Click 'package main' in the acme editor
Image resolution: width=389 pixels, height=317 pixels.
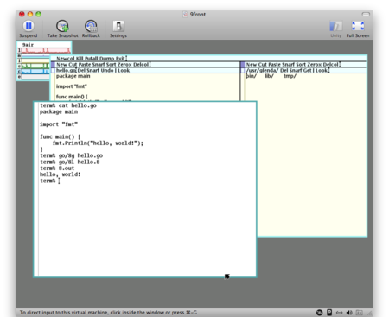(73, 76)
